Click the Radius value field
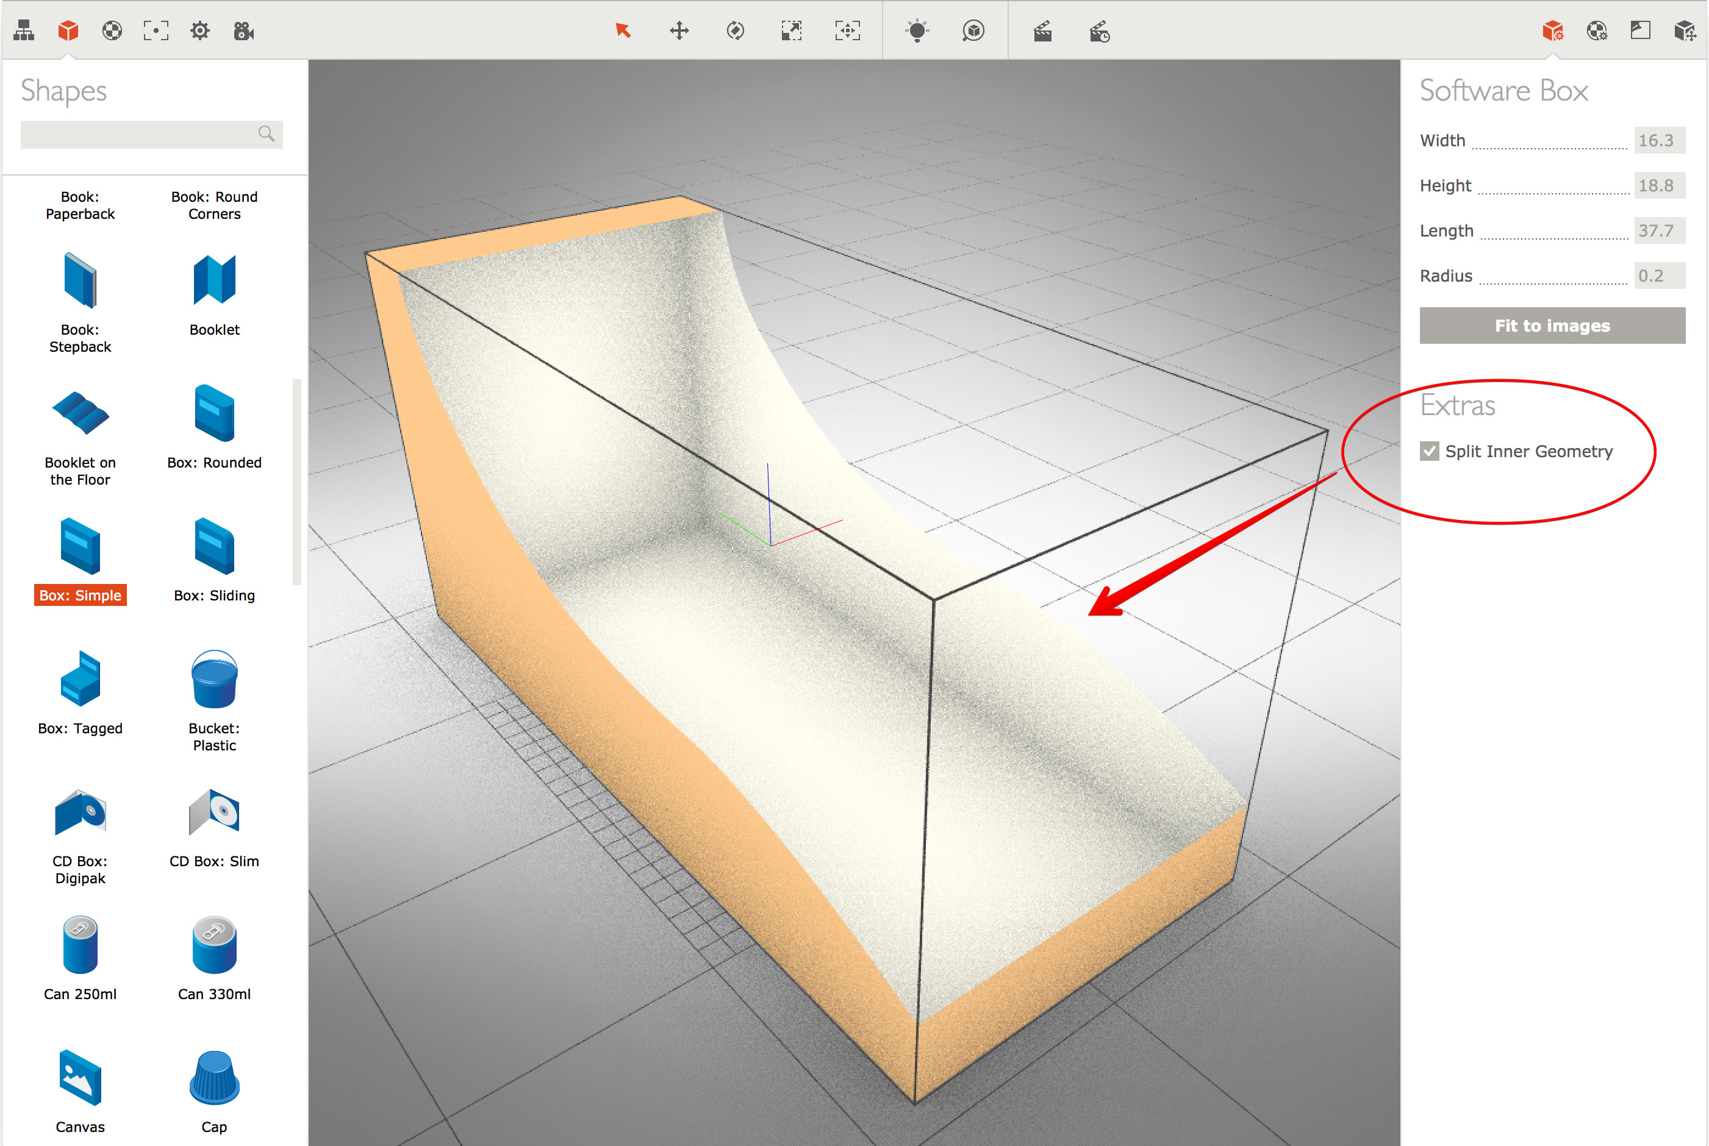 1659,276
